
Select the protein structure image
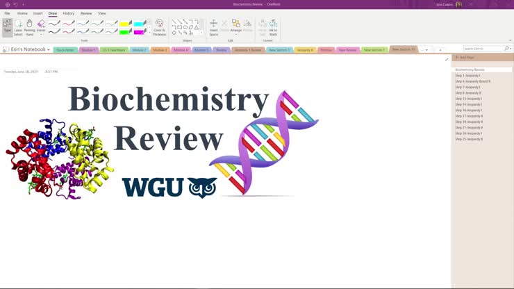60,159
